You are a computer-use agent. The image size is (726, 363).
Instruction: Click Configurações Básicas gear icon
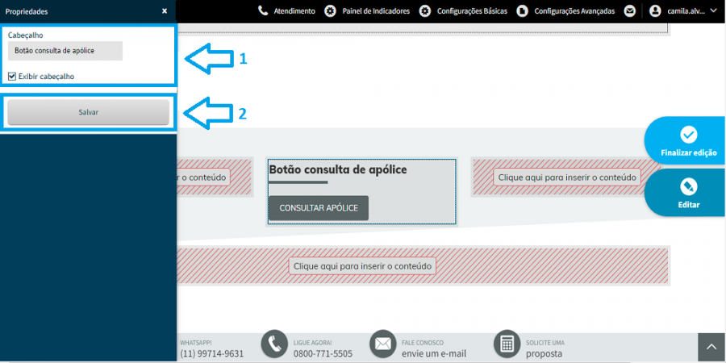[x=425, y=11]
